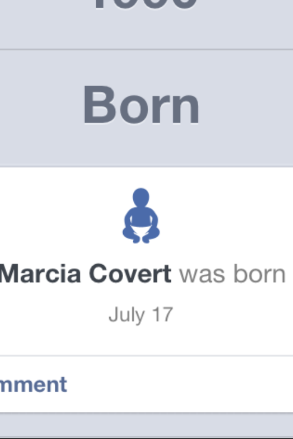
Task: Tap the gray strip below the Comment bar
Action: [x=146, y=425]
